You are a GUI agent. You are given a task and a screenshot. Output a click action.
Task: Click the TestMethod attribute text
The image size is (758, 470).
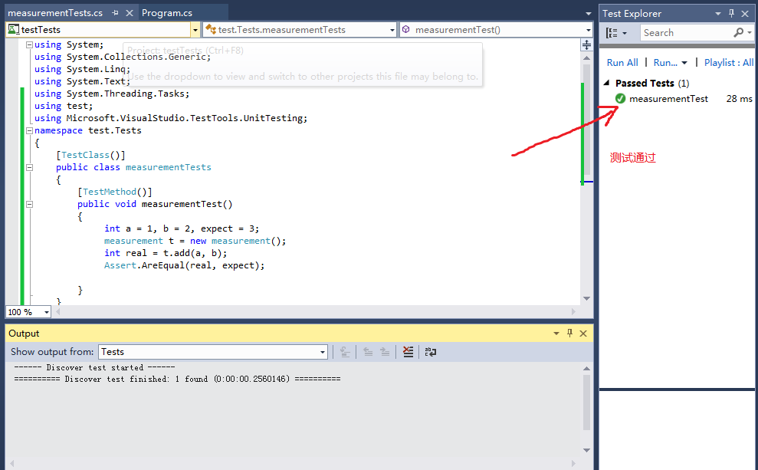[110, 192]
